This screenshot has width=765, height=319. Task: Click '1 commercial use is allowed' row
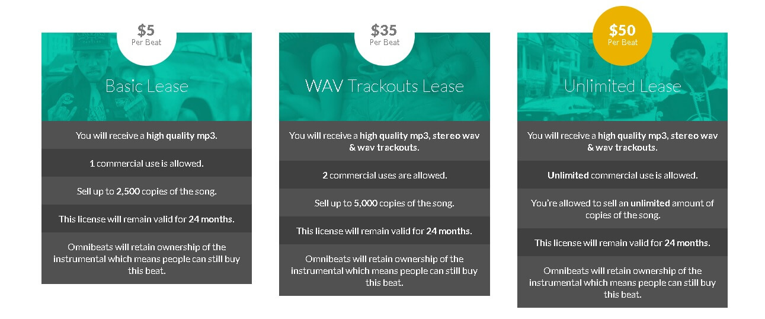click(x=146, y=163)
